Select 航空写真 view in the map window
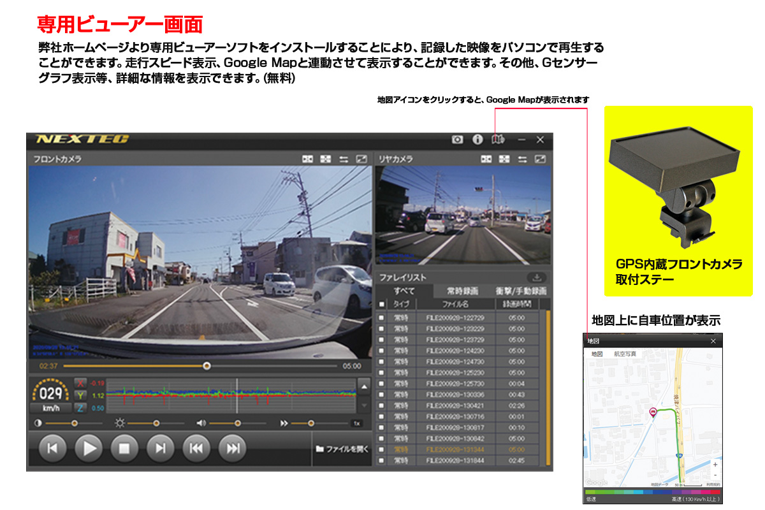This screenshot has width=765, height=510. [625, 354]
